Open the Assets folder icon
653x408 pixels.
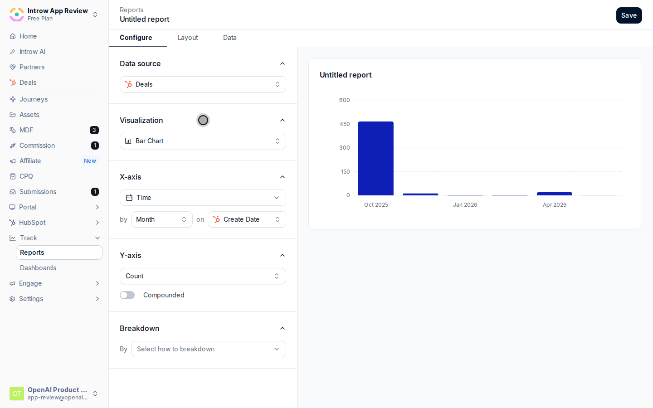coord(13,115)
